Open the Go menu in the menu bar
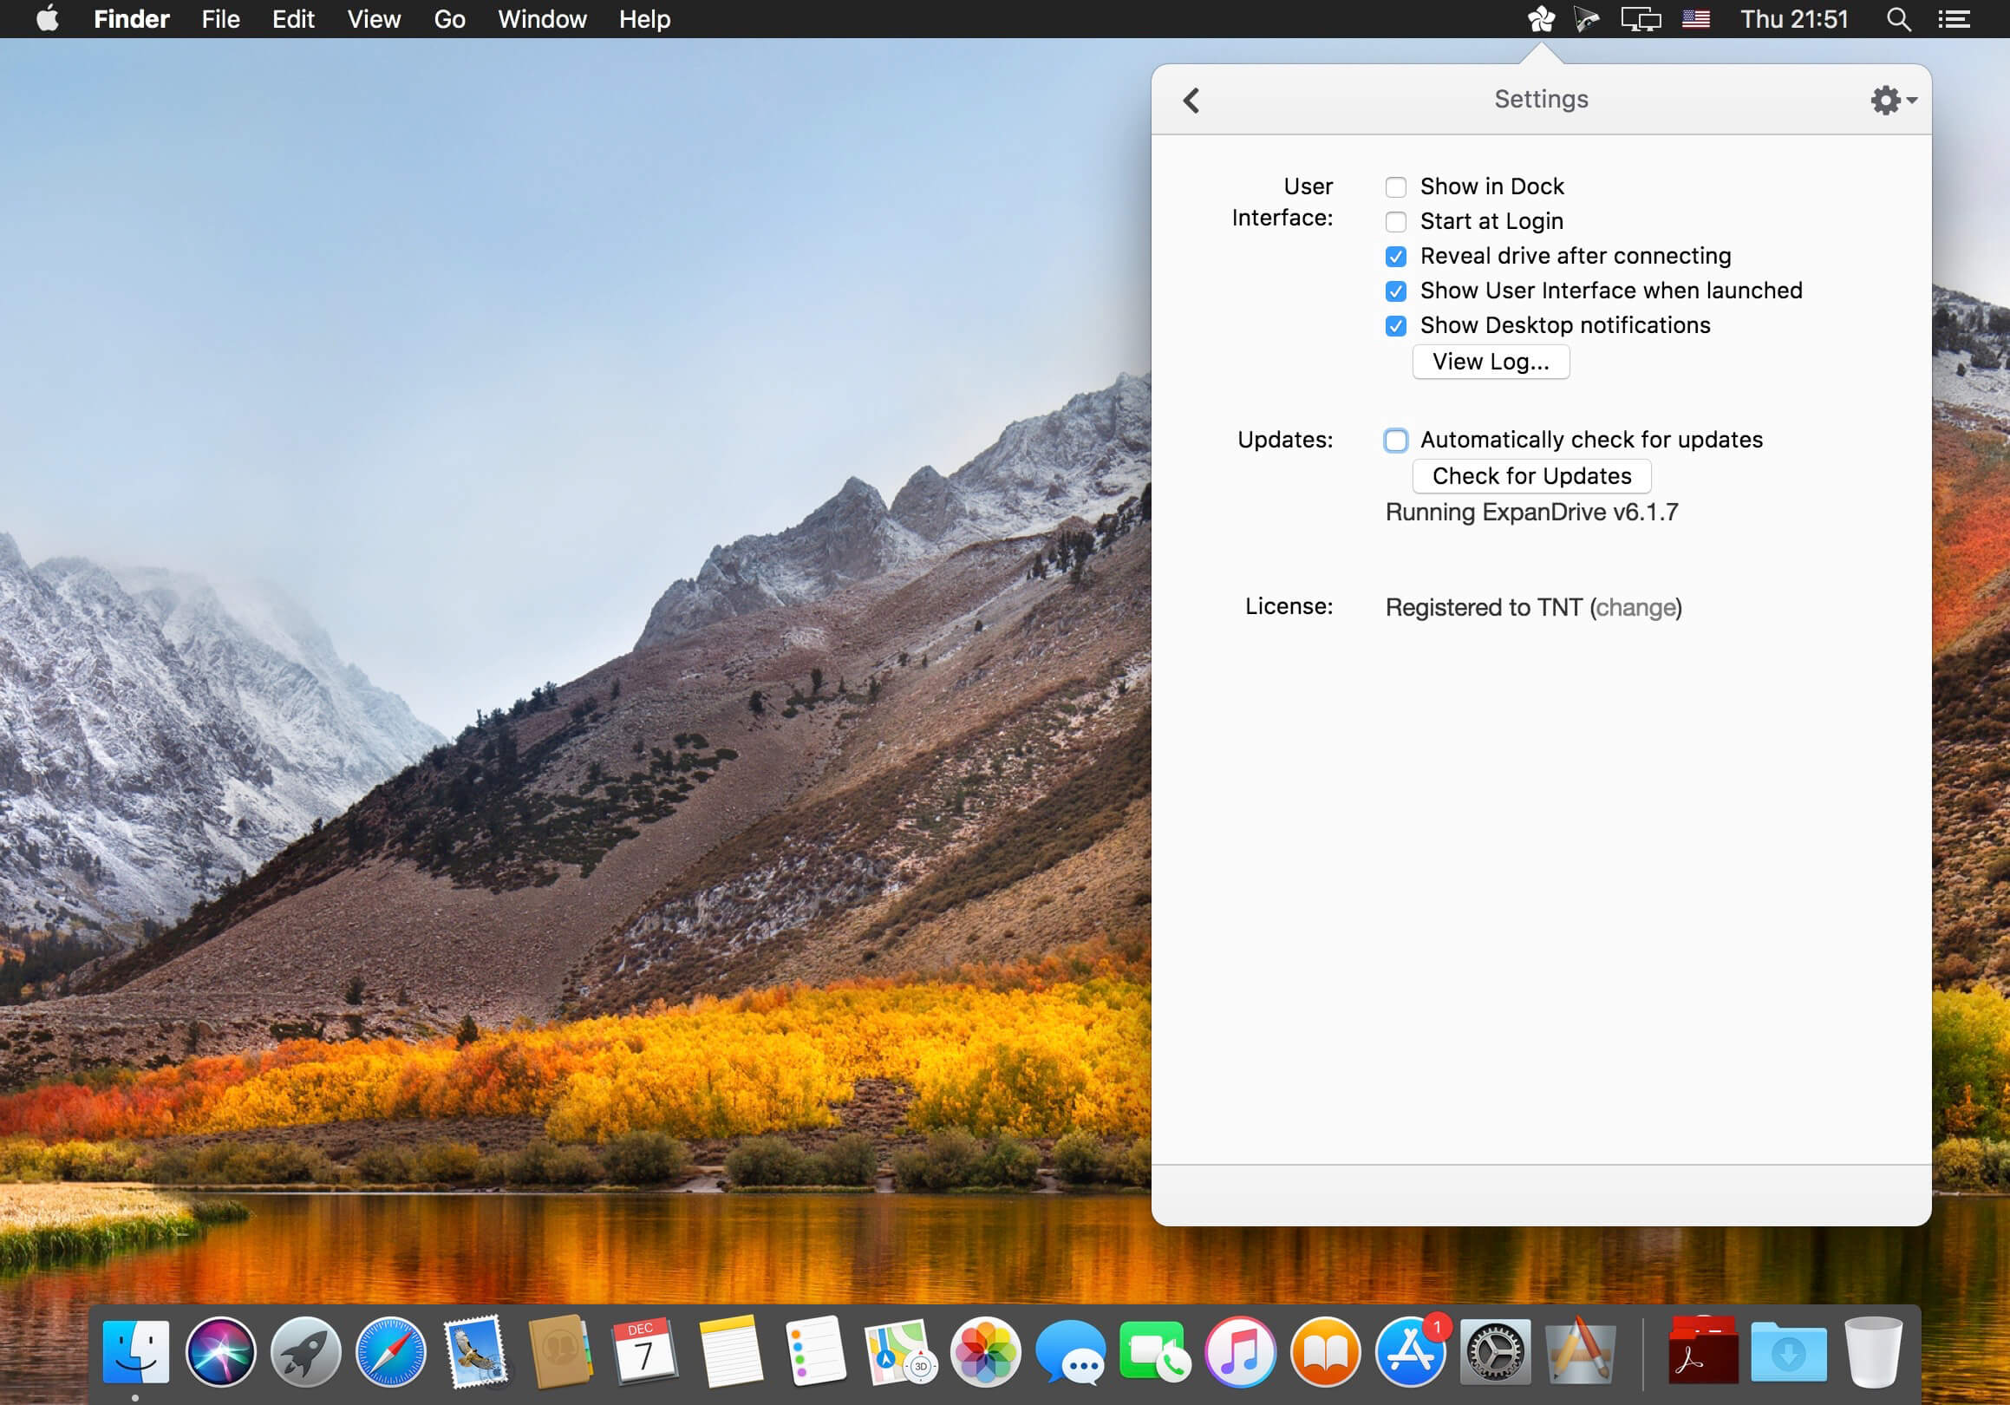2010x1405 pixels. click(449, 19)
